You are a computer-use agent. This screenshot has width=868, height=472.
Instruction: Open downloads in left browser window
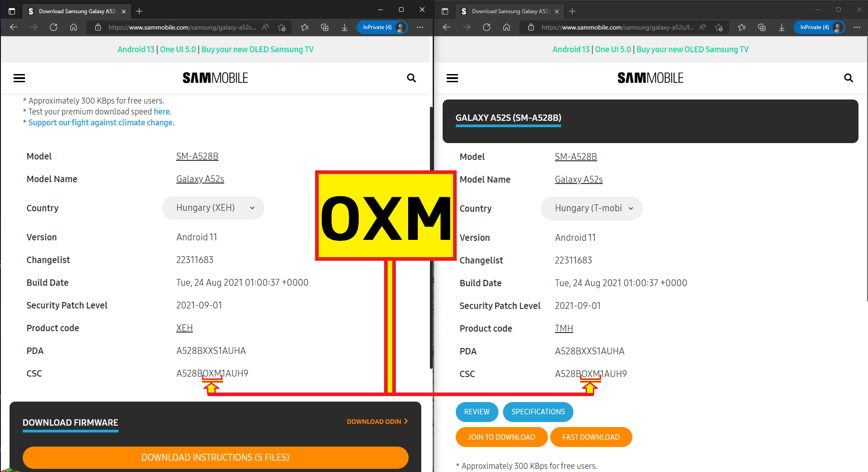pyautogui.click(x=345, y=27)
